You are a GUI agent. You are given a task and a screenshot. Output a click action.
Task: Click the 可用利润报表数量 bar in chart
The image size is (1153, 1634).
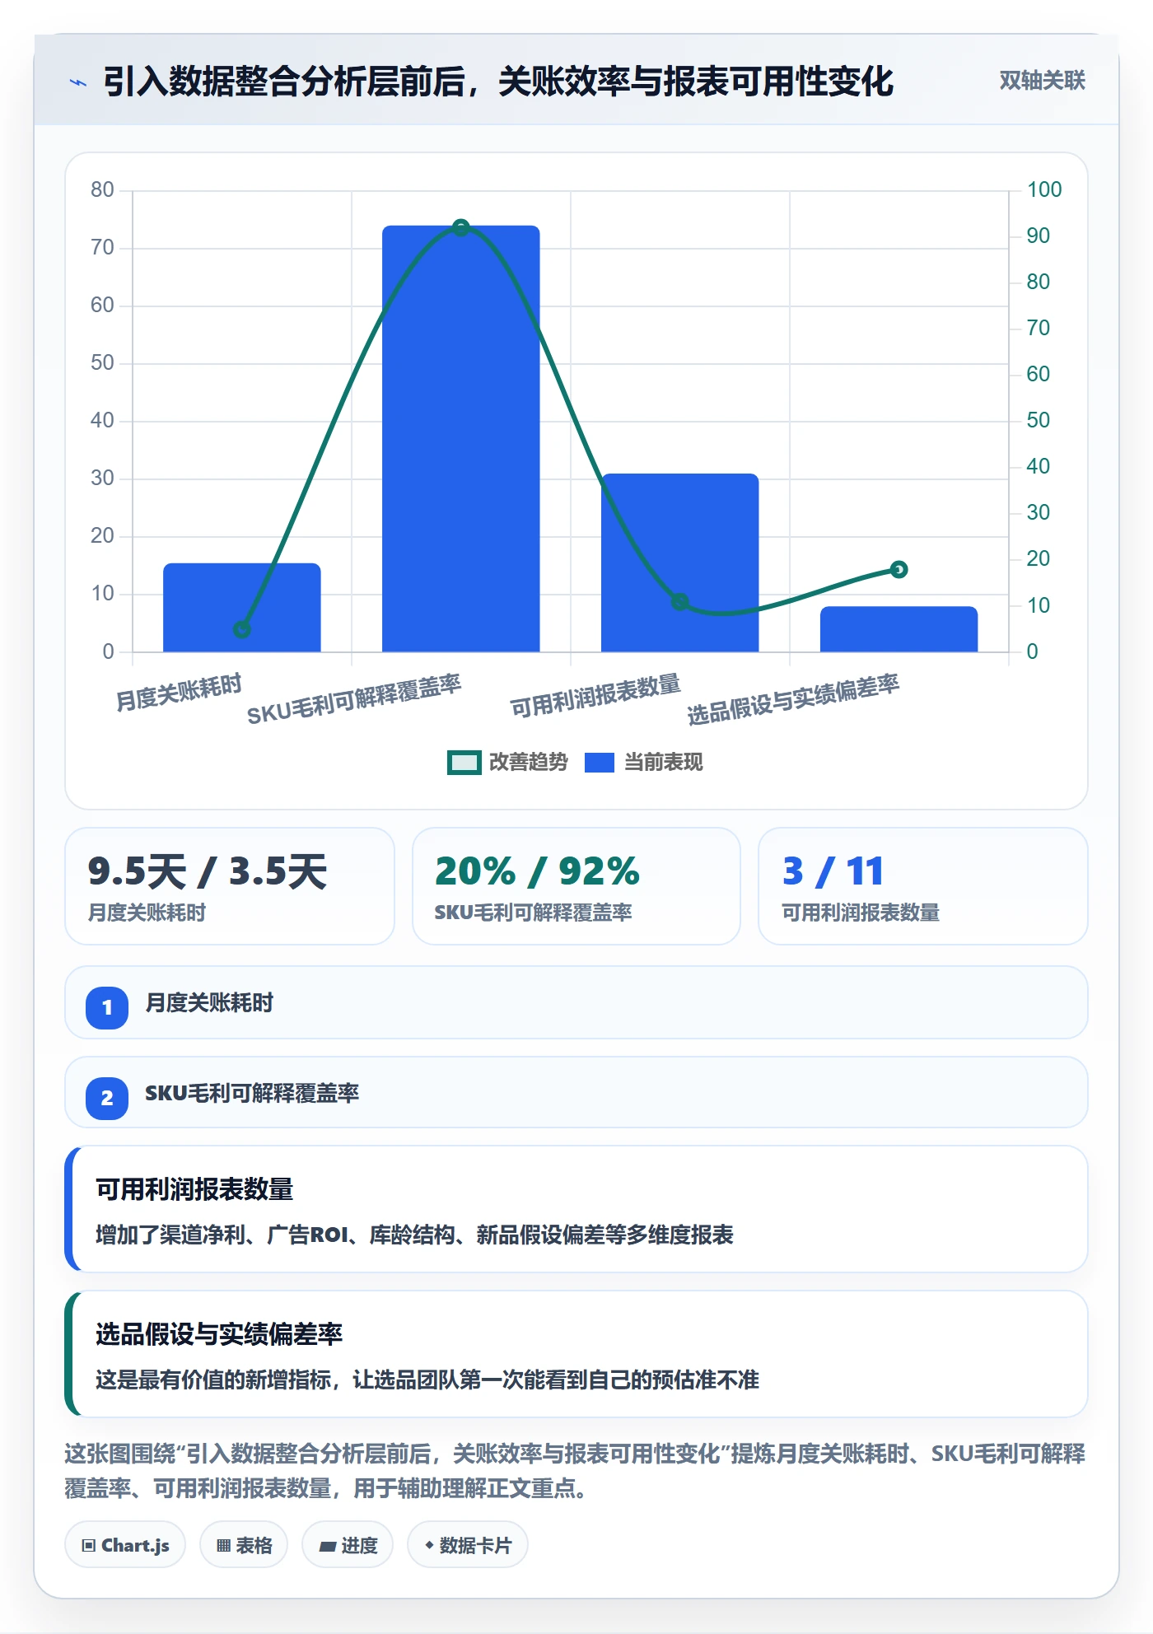[x=680, y=563]
